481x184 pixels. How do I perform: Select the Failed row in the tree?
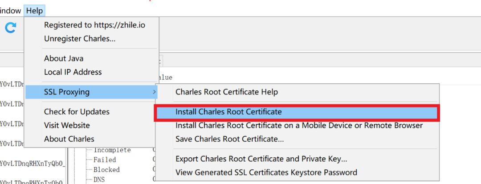click(x=105, y=160)
